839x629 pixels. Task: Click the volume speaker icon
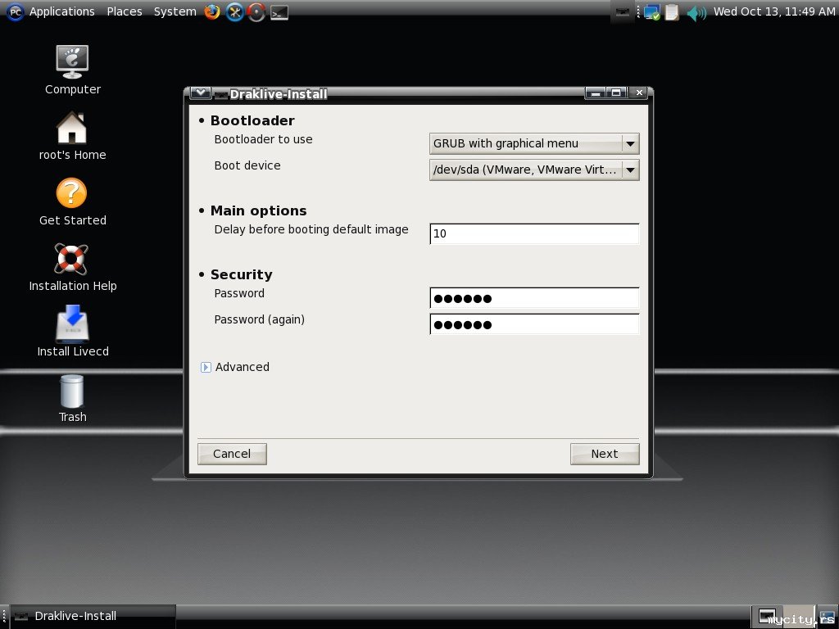click(x=696, y=12)
